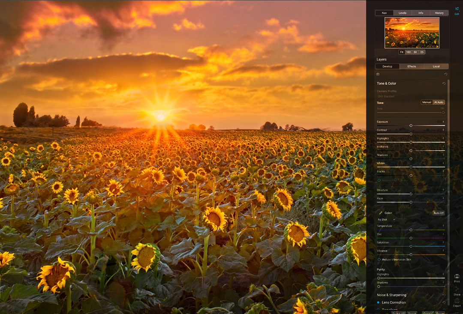Click the Temperature slider handle
The image size is (463, 314).
coord(411,230)
